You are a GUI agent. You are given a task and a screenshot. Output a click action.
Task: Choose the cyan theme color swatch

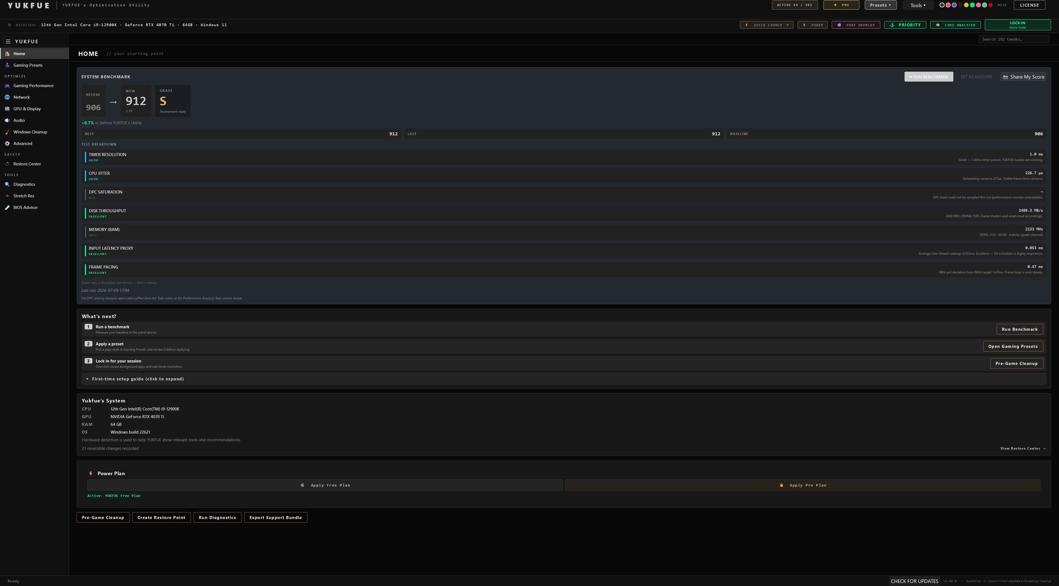pyautogui.click(x=985, y=5)
